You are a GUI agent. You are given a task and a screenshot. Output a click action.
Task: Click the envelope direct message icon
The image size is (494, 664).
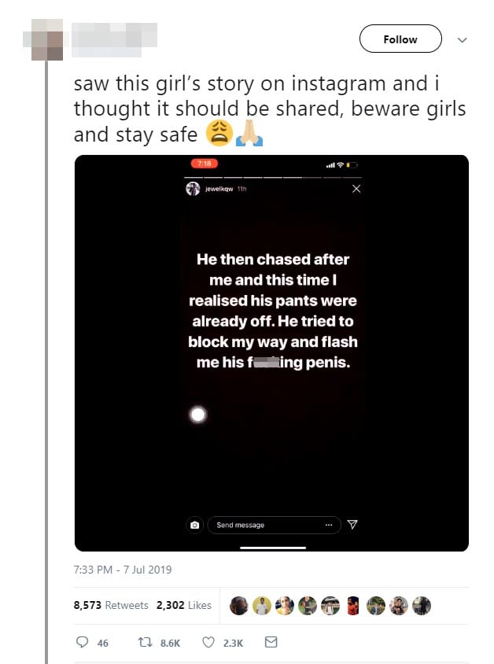coord(271,643)
